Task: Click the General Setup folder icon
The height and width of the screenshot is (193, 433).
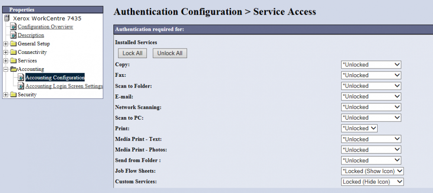Action: pyautogui.click(x=13, y=44)
